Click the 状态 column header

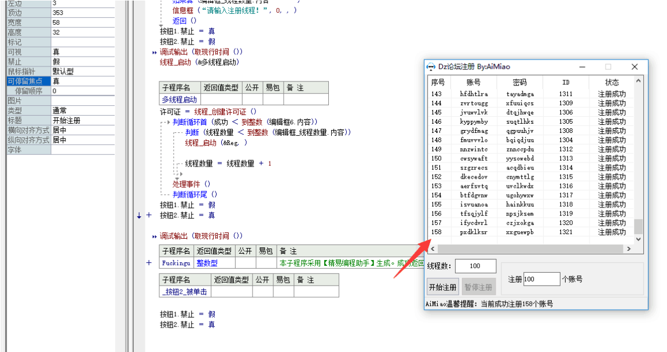[x=611, y=83]
